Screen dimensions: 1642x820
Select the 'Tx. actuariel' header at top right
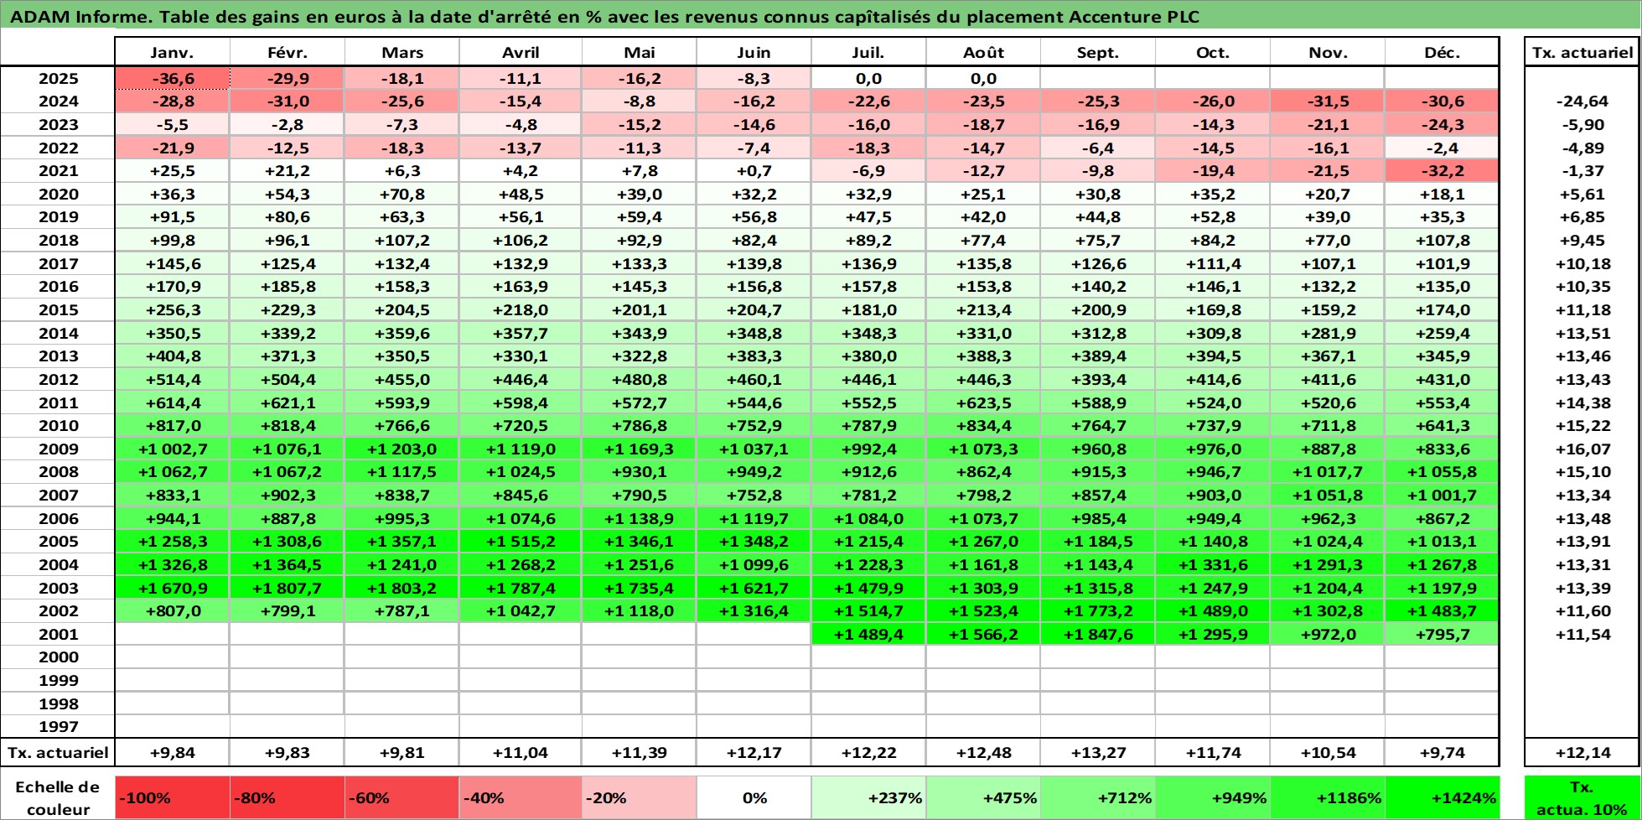tap(1582, 52)
